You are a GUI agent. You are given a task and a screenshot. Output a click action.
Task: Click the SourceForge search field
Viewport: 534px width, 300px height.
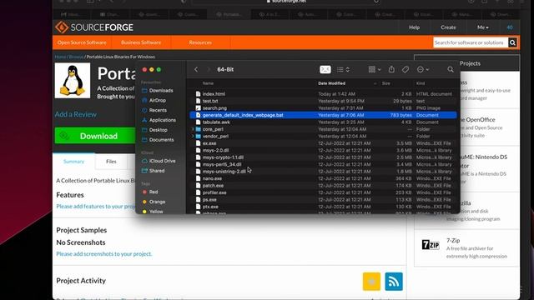coord(471,42)
